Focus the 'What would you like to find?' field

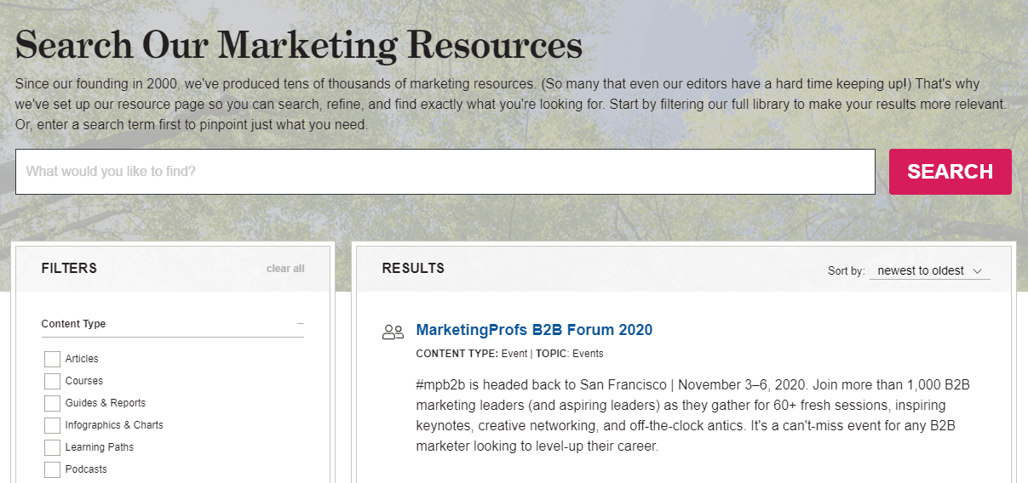point(445,172)
